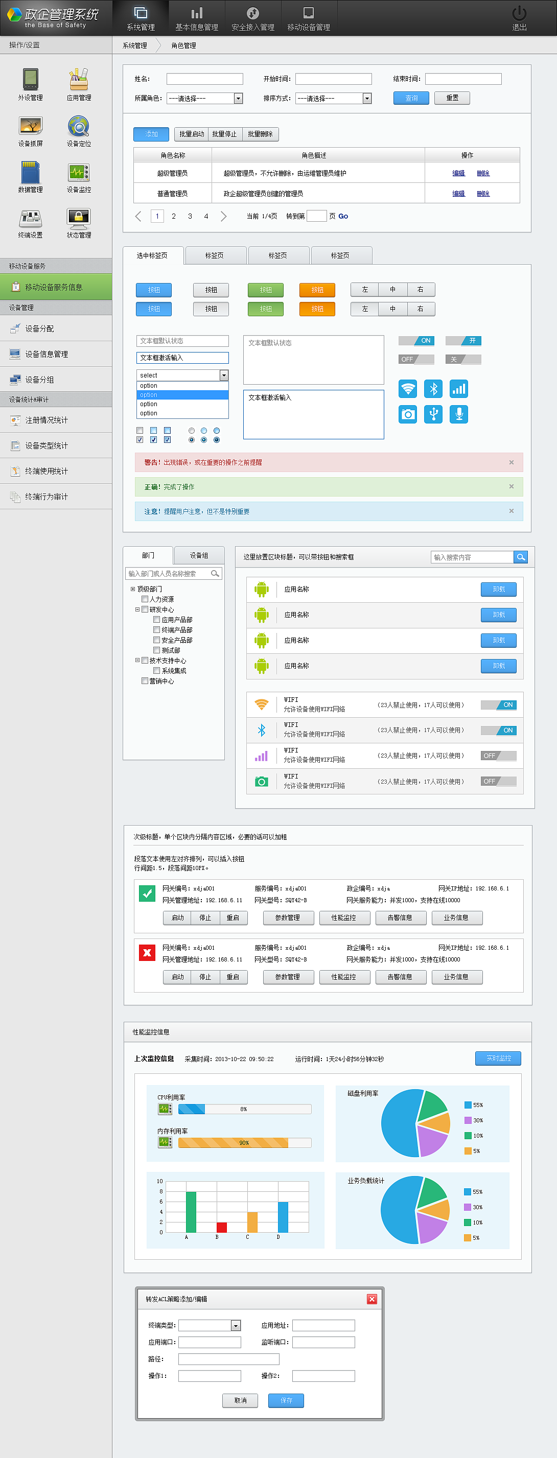Close the red 警告 alert
The height and width of the screenshot is (1458, 557).
pos(511,462)
